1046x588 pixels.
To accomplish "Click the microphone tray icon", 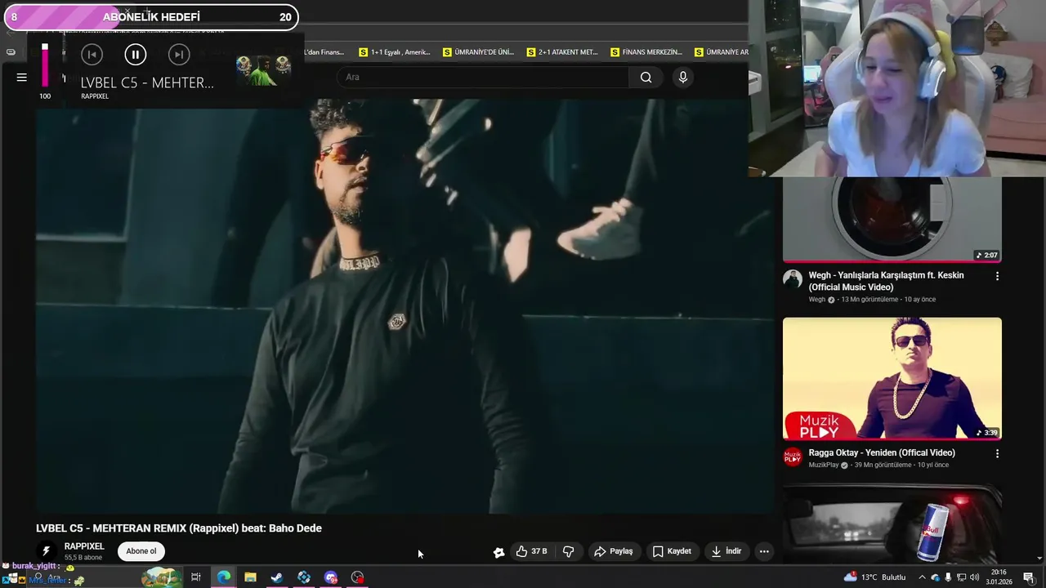I will tap(948, 577).
